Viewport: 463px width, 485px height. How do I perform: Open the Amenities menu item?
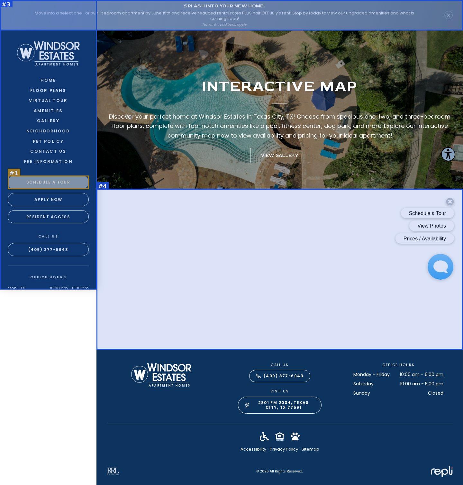(48, 111)
